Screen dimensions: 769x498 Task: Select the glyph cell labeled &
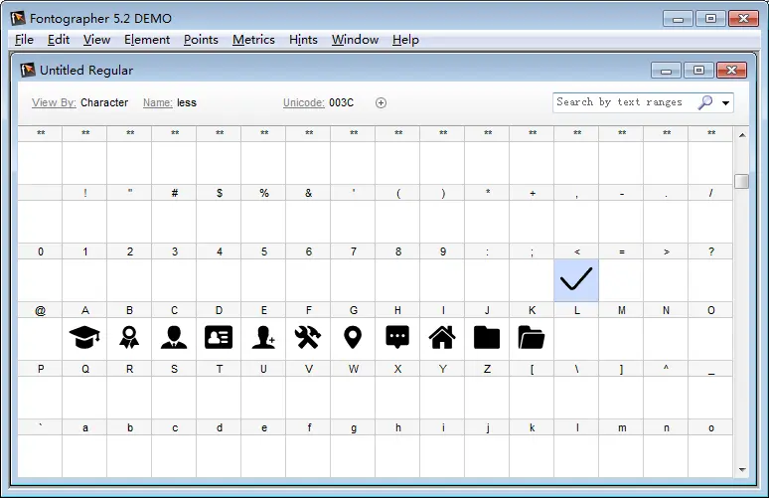pos(308,222)
